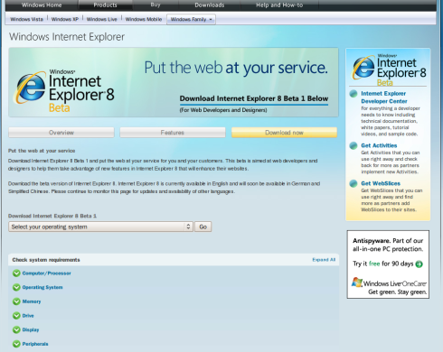Click the For Web Developers and Designers text
This screenshot has width=443, height=352.
click(x=223, y=110)
